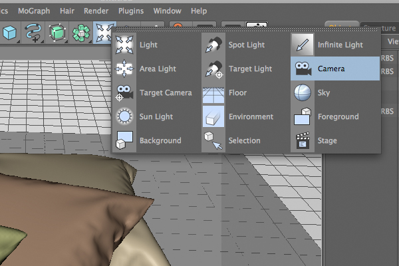Viewport: 399px width, 266px height.
Task: Pick the Sun Light icon
Action: [124, 116]
